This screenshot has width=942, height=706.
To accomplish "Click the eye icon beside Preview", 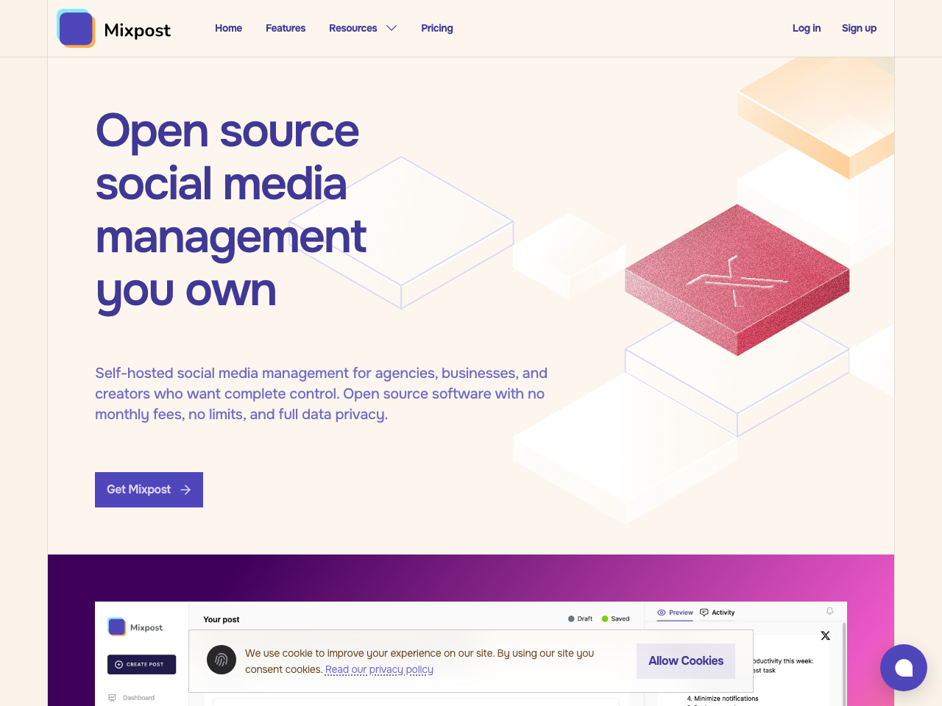I will (x=661, y=613).
